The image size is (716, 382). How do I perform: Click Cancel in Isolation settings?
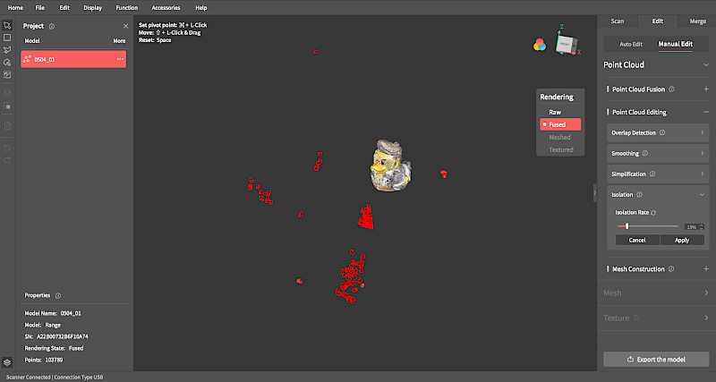(637, 240)
